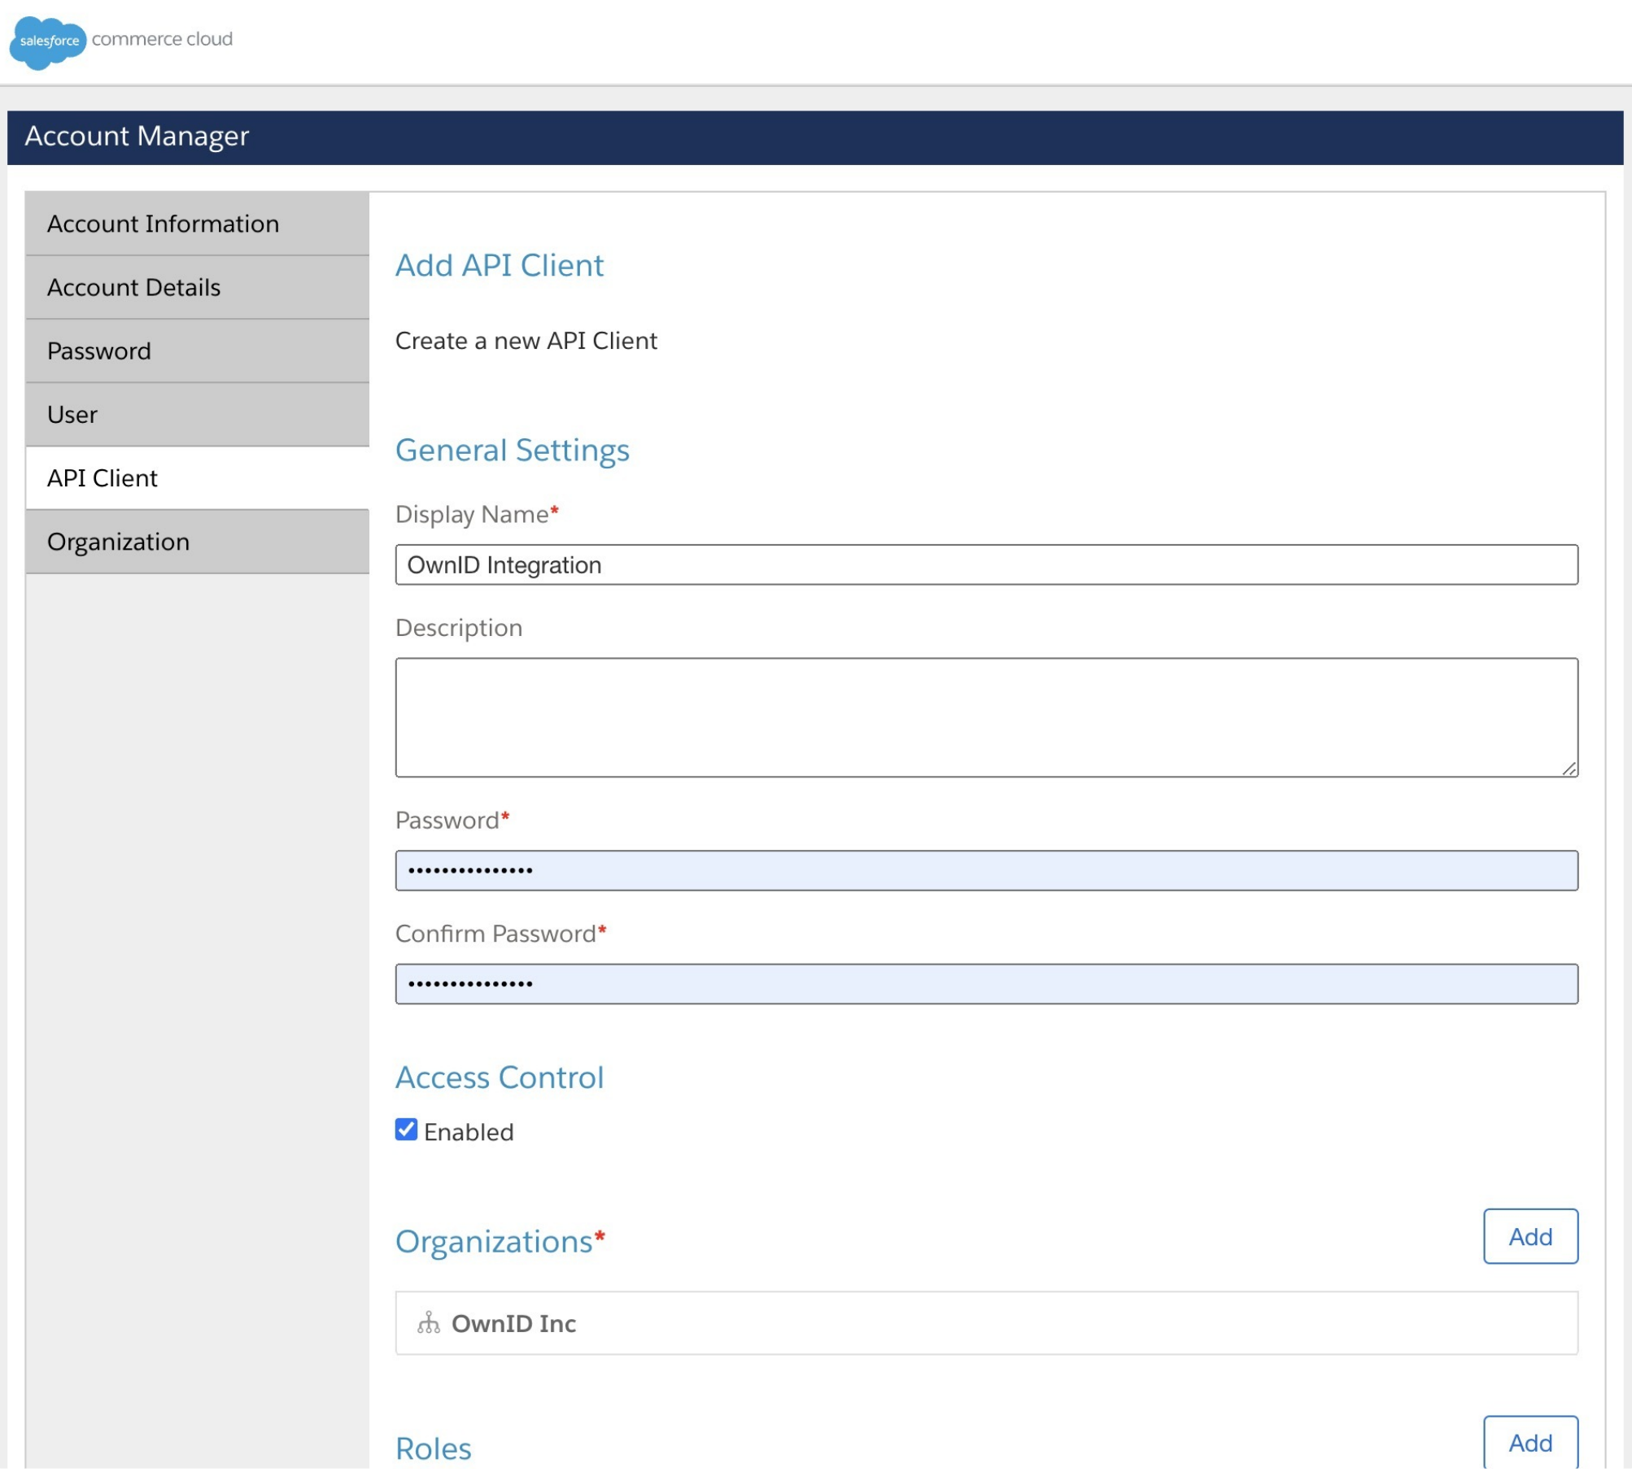This screenshot has width=1632, height=1472.
Task: Click the Add button next to Roles
Action: 1530,1442
